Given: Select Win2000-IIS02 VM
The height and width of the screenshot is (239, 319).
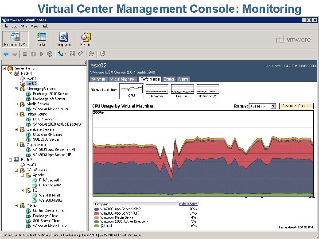Looking at the screenshot, I should click(x=50, y=200).
